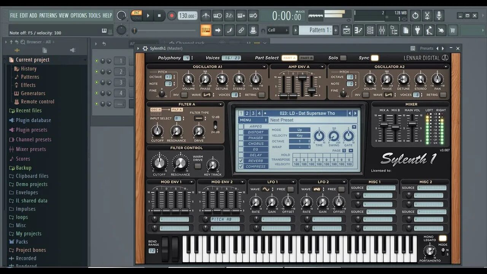Click the microphone recording icon
Screen dimensions: 487x274
click(x=439, y=16)
